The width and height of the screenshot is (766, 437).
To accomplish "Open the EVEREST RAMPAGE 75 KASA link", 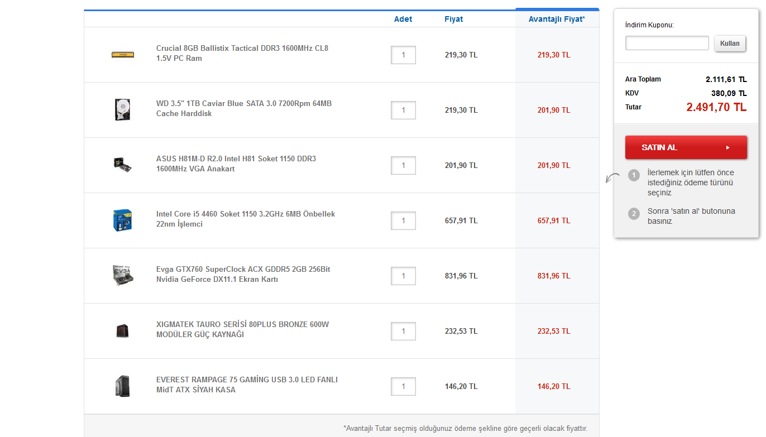I will point(247,385).
